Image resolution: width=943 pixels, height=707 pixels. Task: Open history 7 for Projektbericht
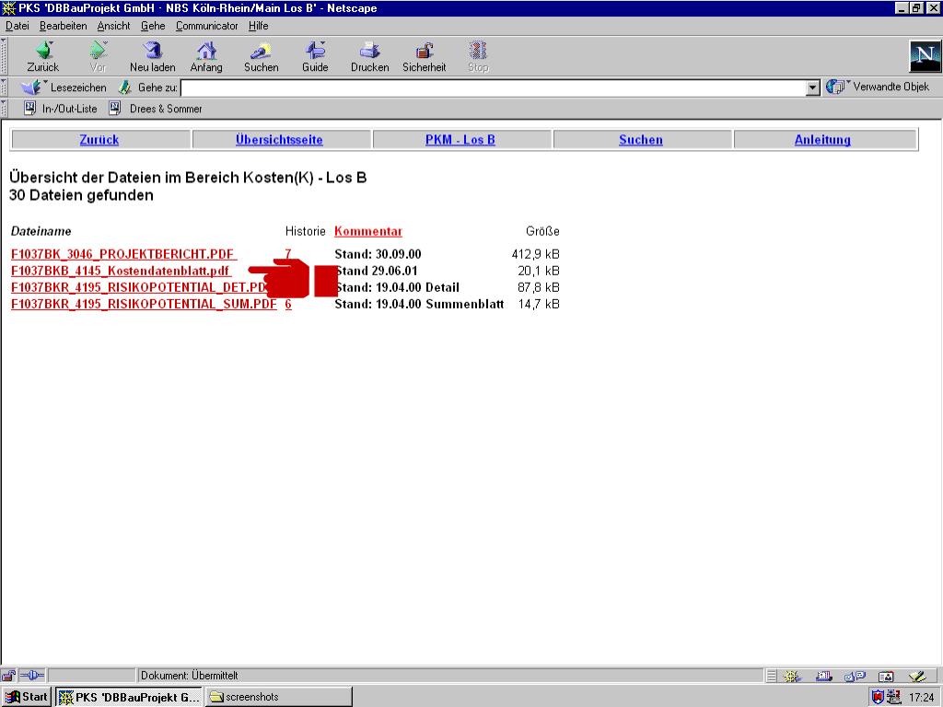coord(288,254)
